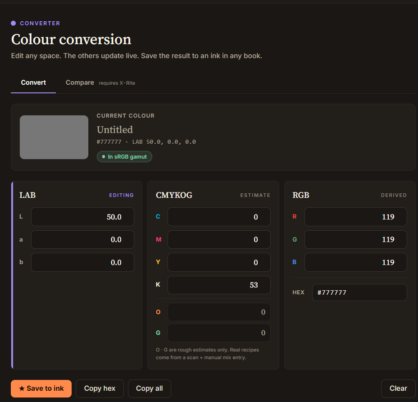Image resolution: width=418 pixels, height=402 pixels.
Task: Focus the Magenta M input field
Action: click(x=219, y=240)
